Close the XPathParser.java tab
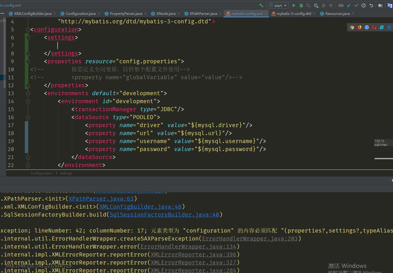The height and width of the screenshot is (273, 393). coord(220,13)
